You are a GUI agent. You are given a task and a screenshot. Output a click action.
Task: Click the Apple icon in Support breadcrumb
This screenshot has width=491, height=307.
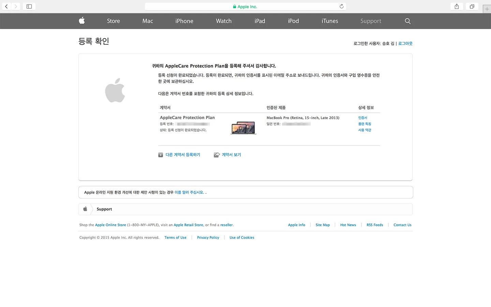pyautogui.click(x=85, y=209)
